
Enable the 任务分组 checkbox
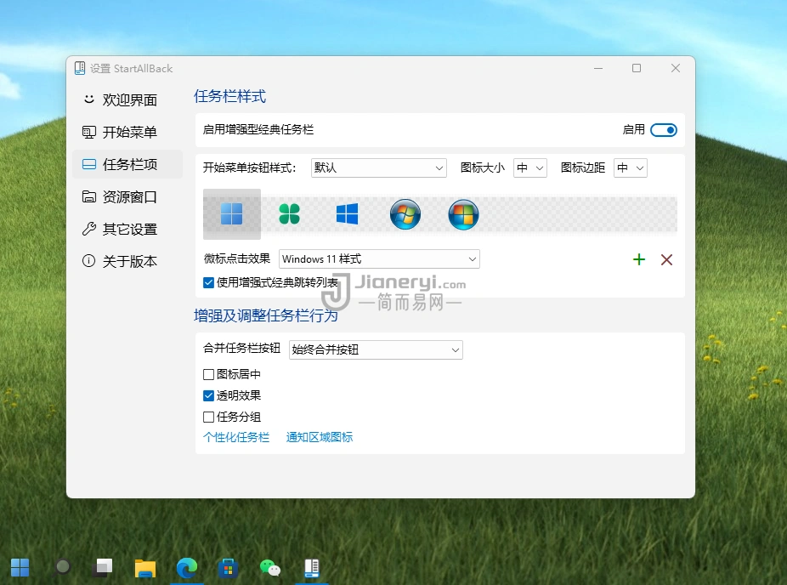pos(208,417)
